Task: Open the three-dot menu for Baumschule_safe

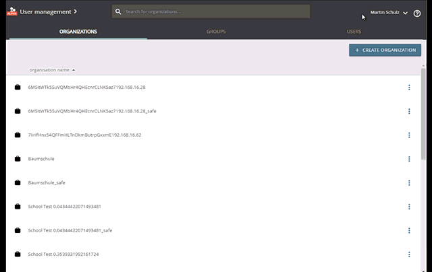Action: point(409,182)
